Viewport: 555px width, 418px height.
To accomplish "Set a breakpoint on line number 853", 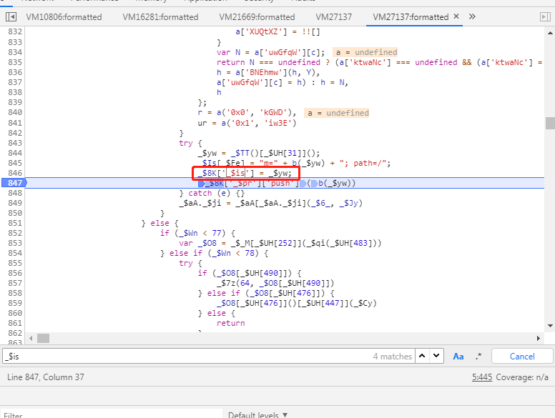I will click(15, 243).
